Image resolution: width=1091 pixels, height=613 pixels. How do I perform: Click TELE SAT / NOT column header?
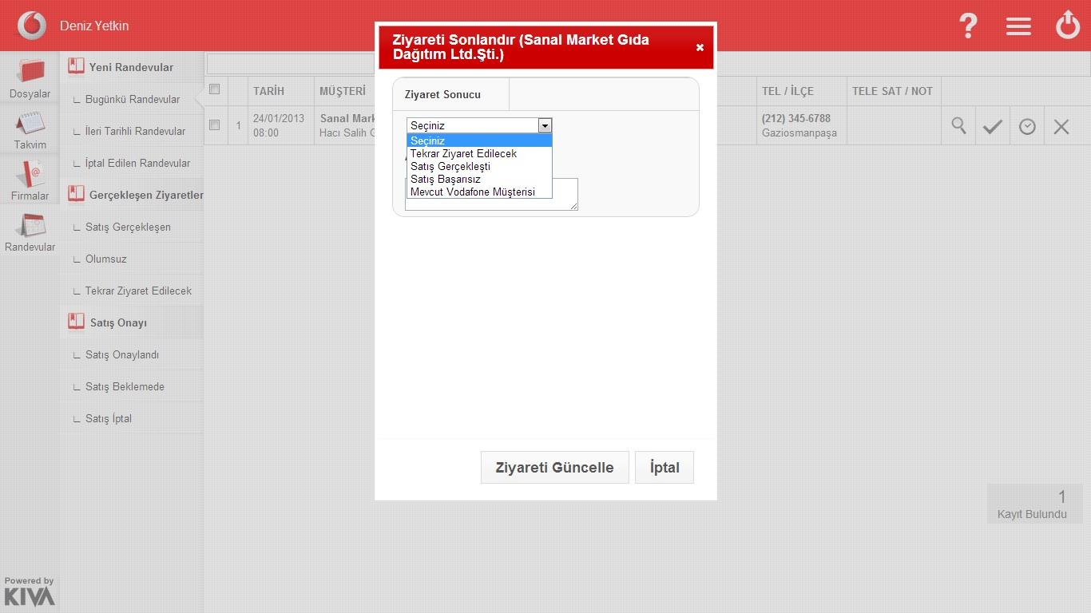pyautogui.click(x=892, y=91)
